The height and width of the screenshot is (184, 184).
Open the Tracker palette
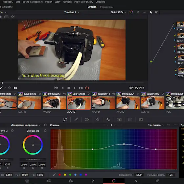tap(98, 120)
